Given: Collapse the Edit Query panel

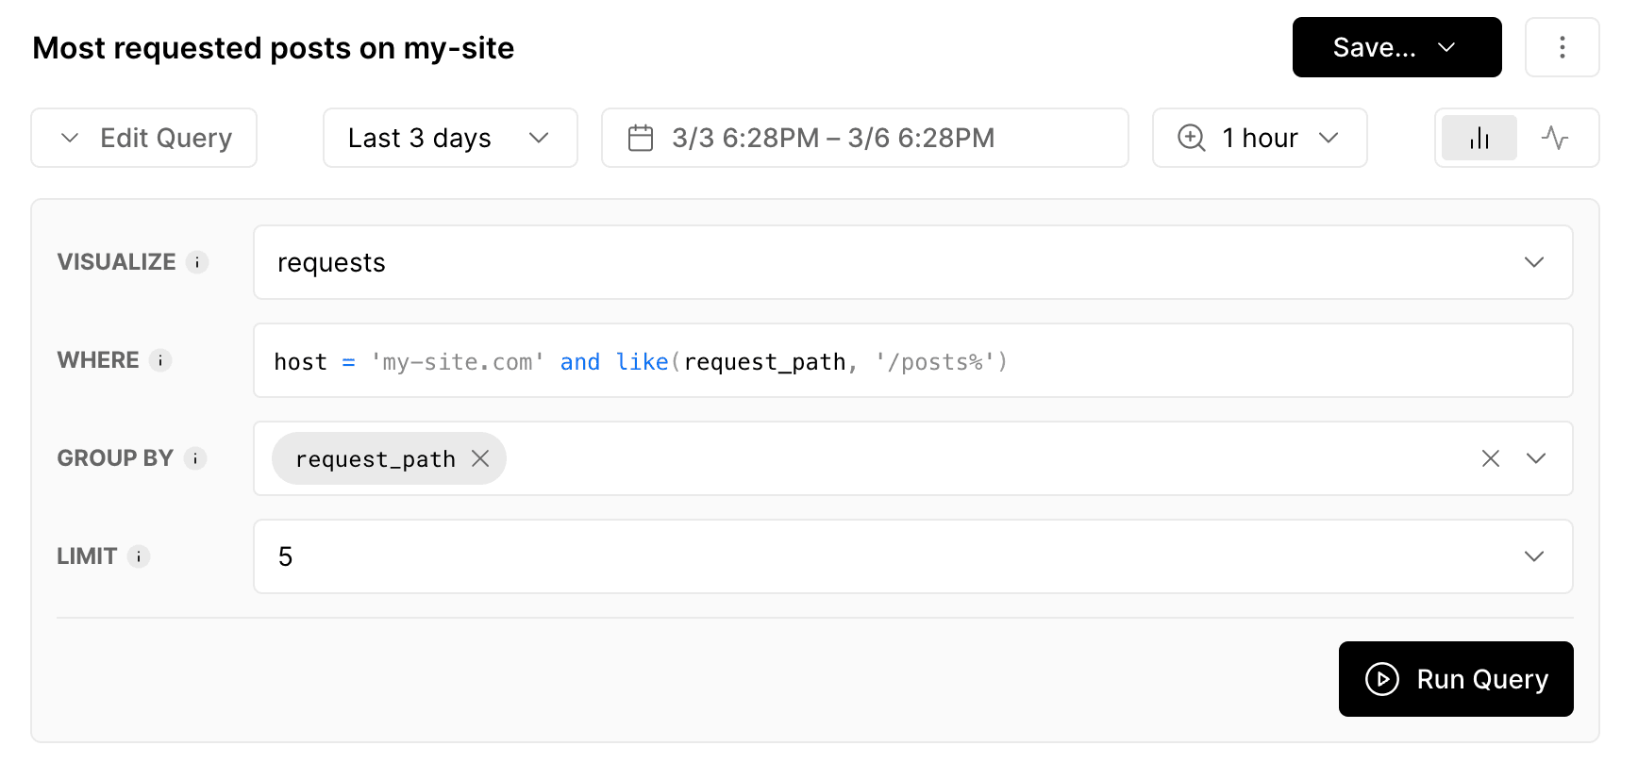Looking at the screenshot, I should click(144, 139).
